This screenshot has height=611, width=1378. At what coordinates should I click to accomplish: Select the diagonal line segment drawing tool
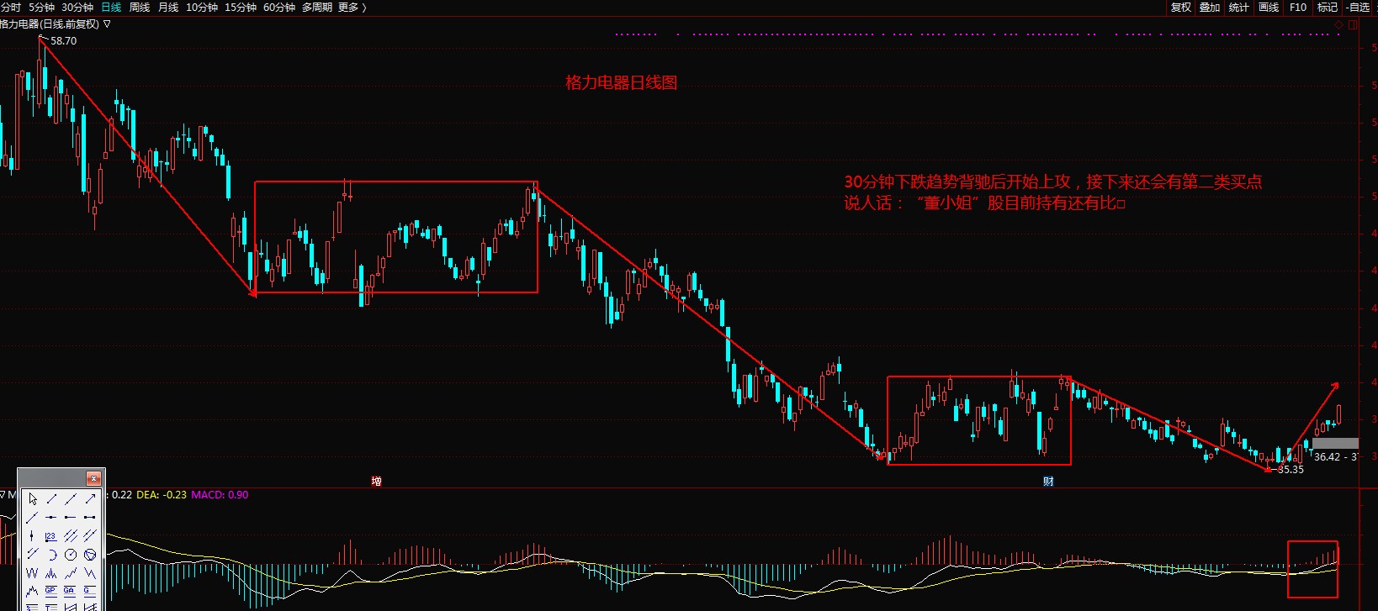pyautogui.click(x=51, y=499)
